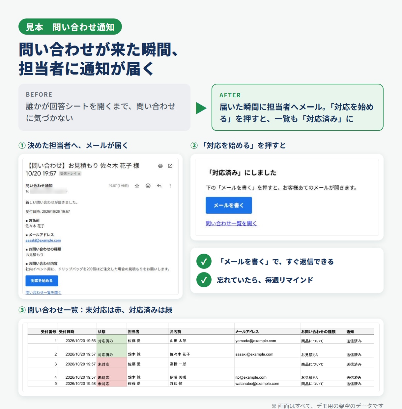Open the three-dot more menu in the email
This screenshot has width=402, height=409.
(x=170, y=186)
